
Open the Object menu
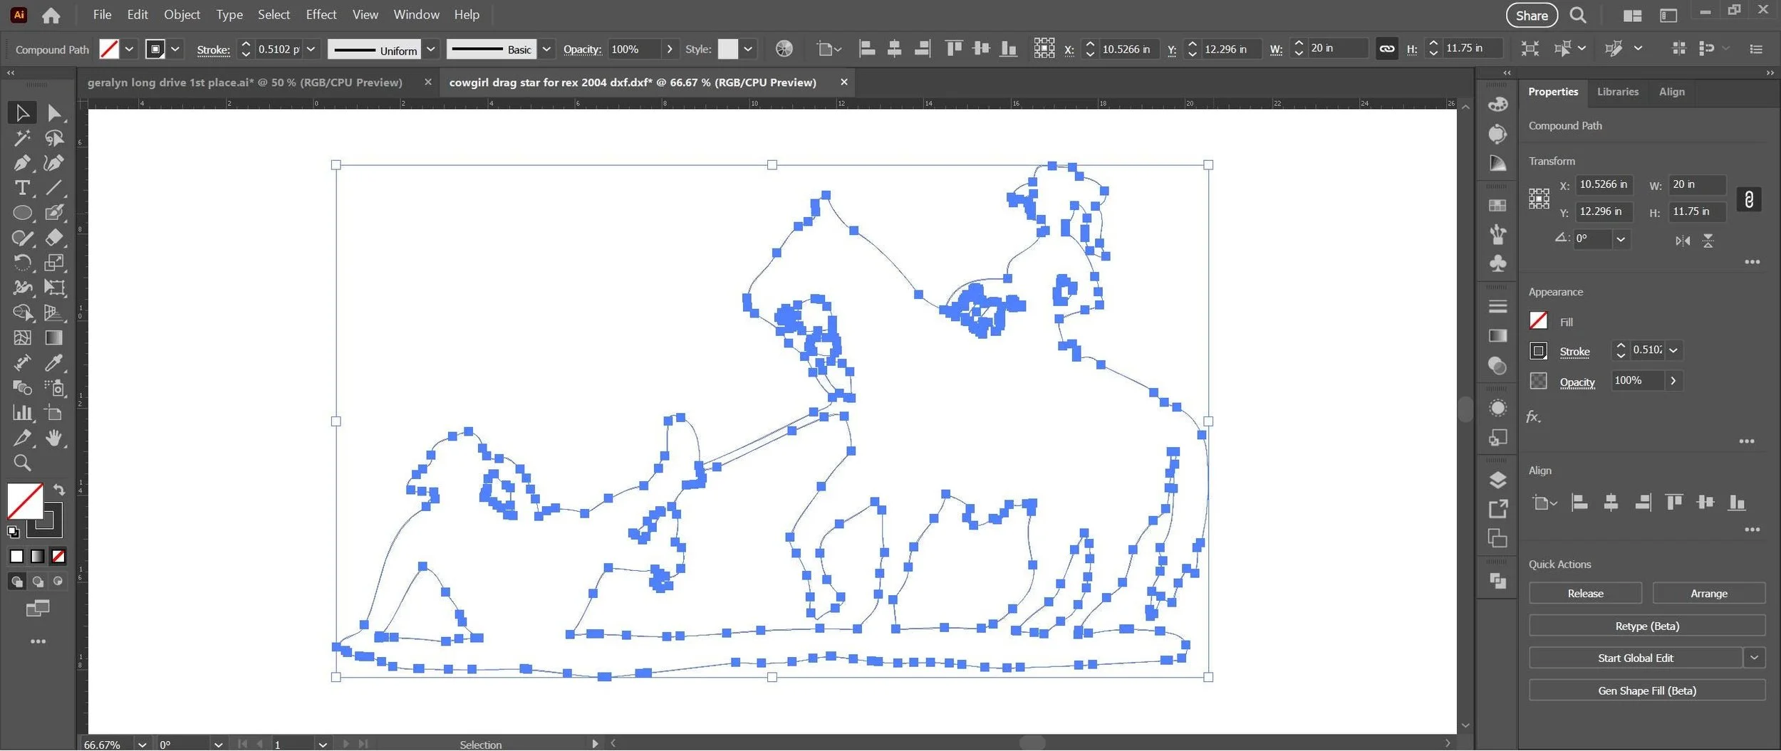[182, 14]
